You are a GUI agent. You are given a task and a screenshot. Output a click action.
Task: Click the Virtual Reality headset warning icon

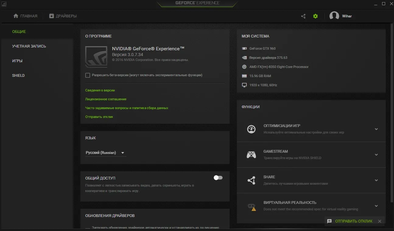[x=252, y=206]
